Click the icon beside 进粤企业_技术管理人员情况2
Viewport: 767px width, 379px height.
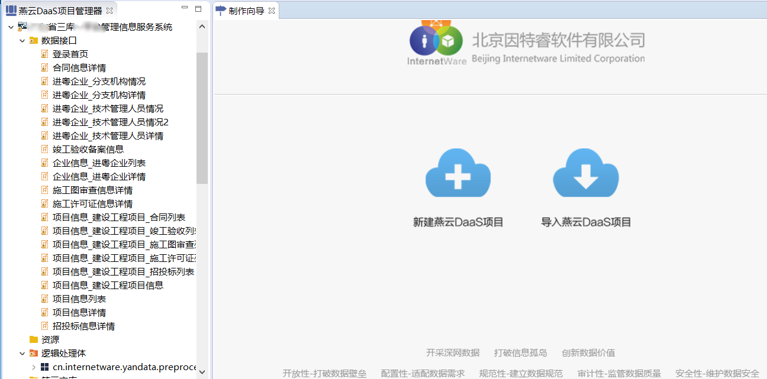44,122
